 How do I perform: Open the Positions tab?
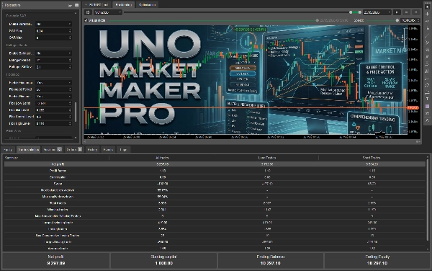[53, 149]
